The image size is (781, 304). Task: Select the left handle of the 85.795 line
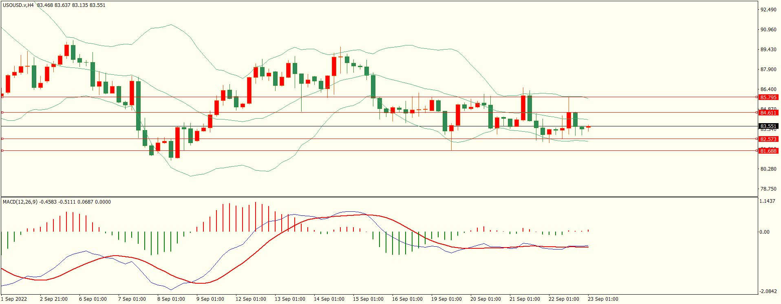coord(2,97)
